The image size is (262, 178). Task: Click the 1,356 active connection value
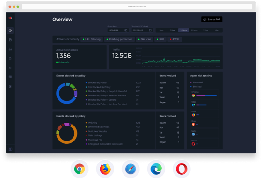pyautogui.click(x=63, y=56)
